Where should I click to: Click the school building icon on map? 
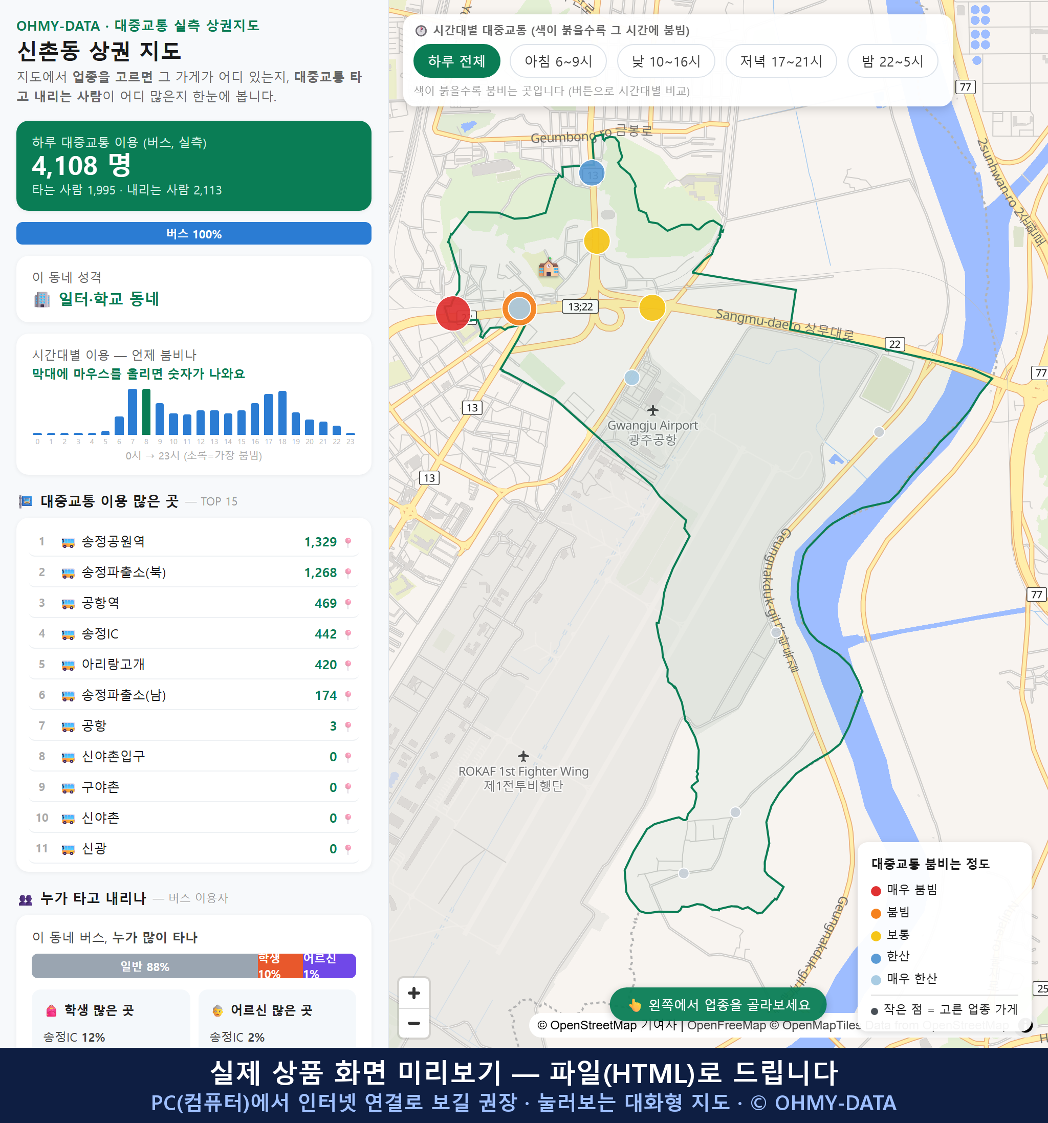coord(548,267)
